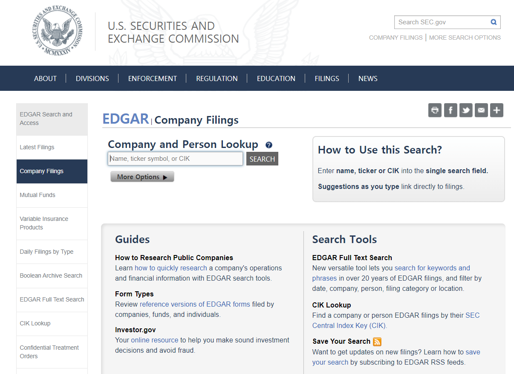The height and width of the screenshot is (374, 514).
Task: Open Boolean Archive Search from the sidebar
Action: click(50, 275)
